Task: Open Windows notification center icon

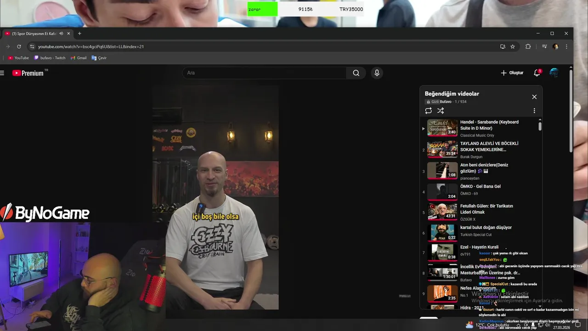Action: [578, 325]
